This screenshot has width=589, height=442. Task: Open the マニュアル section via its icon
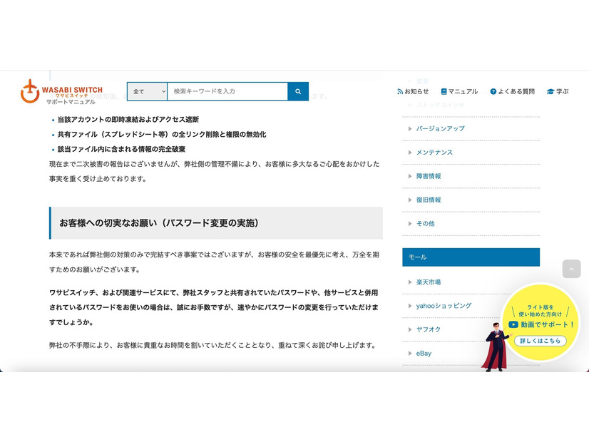click(x=444, y=91)
